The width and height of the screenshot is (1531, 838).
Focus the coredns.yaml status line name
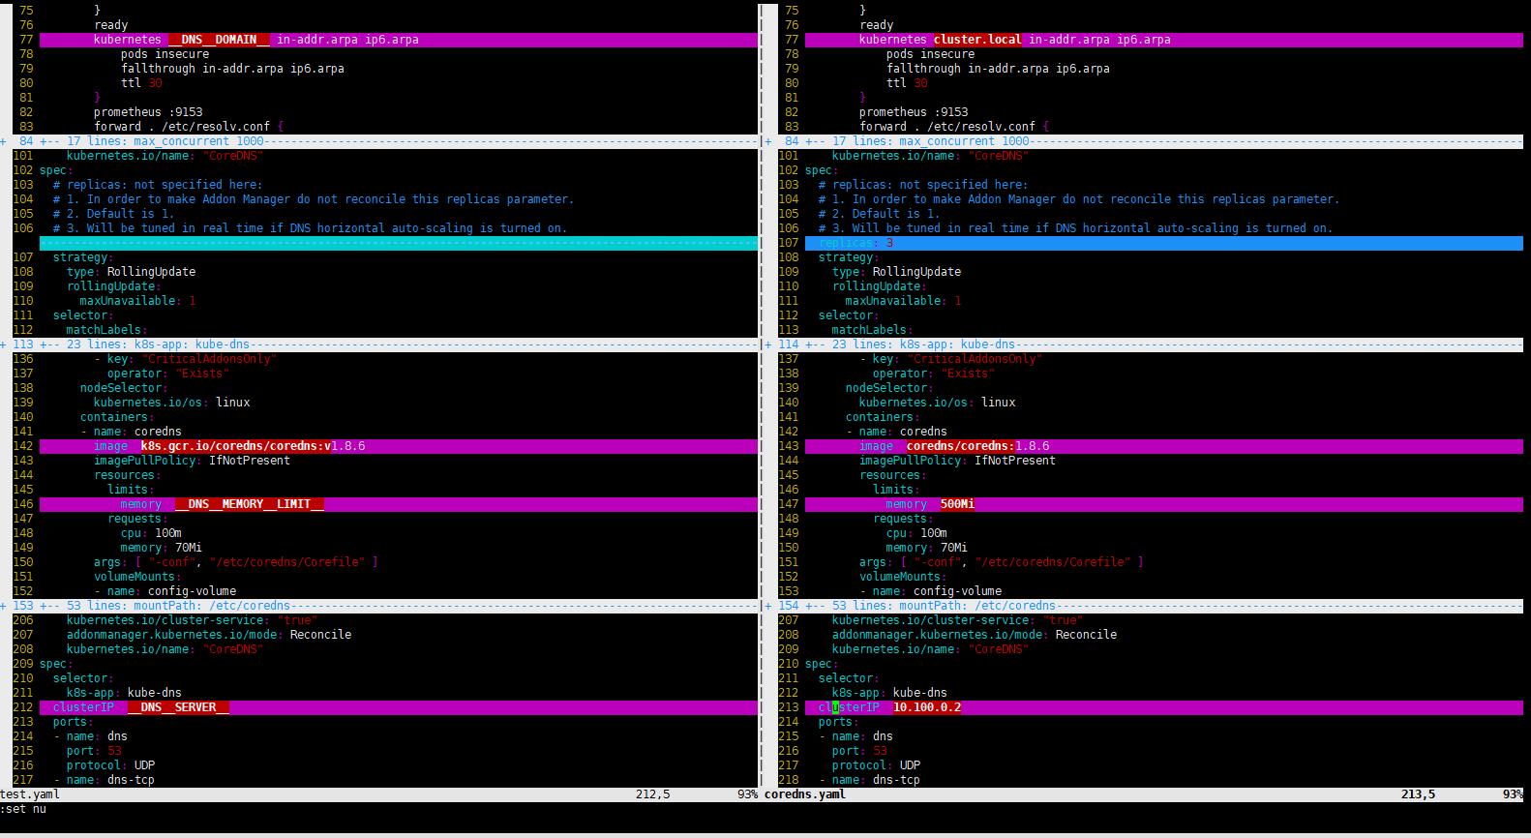805,794
